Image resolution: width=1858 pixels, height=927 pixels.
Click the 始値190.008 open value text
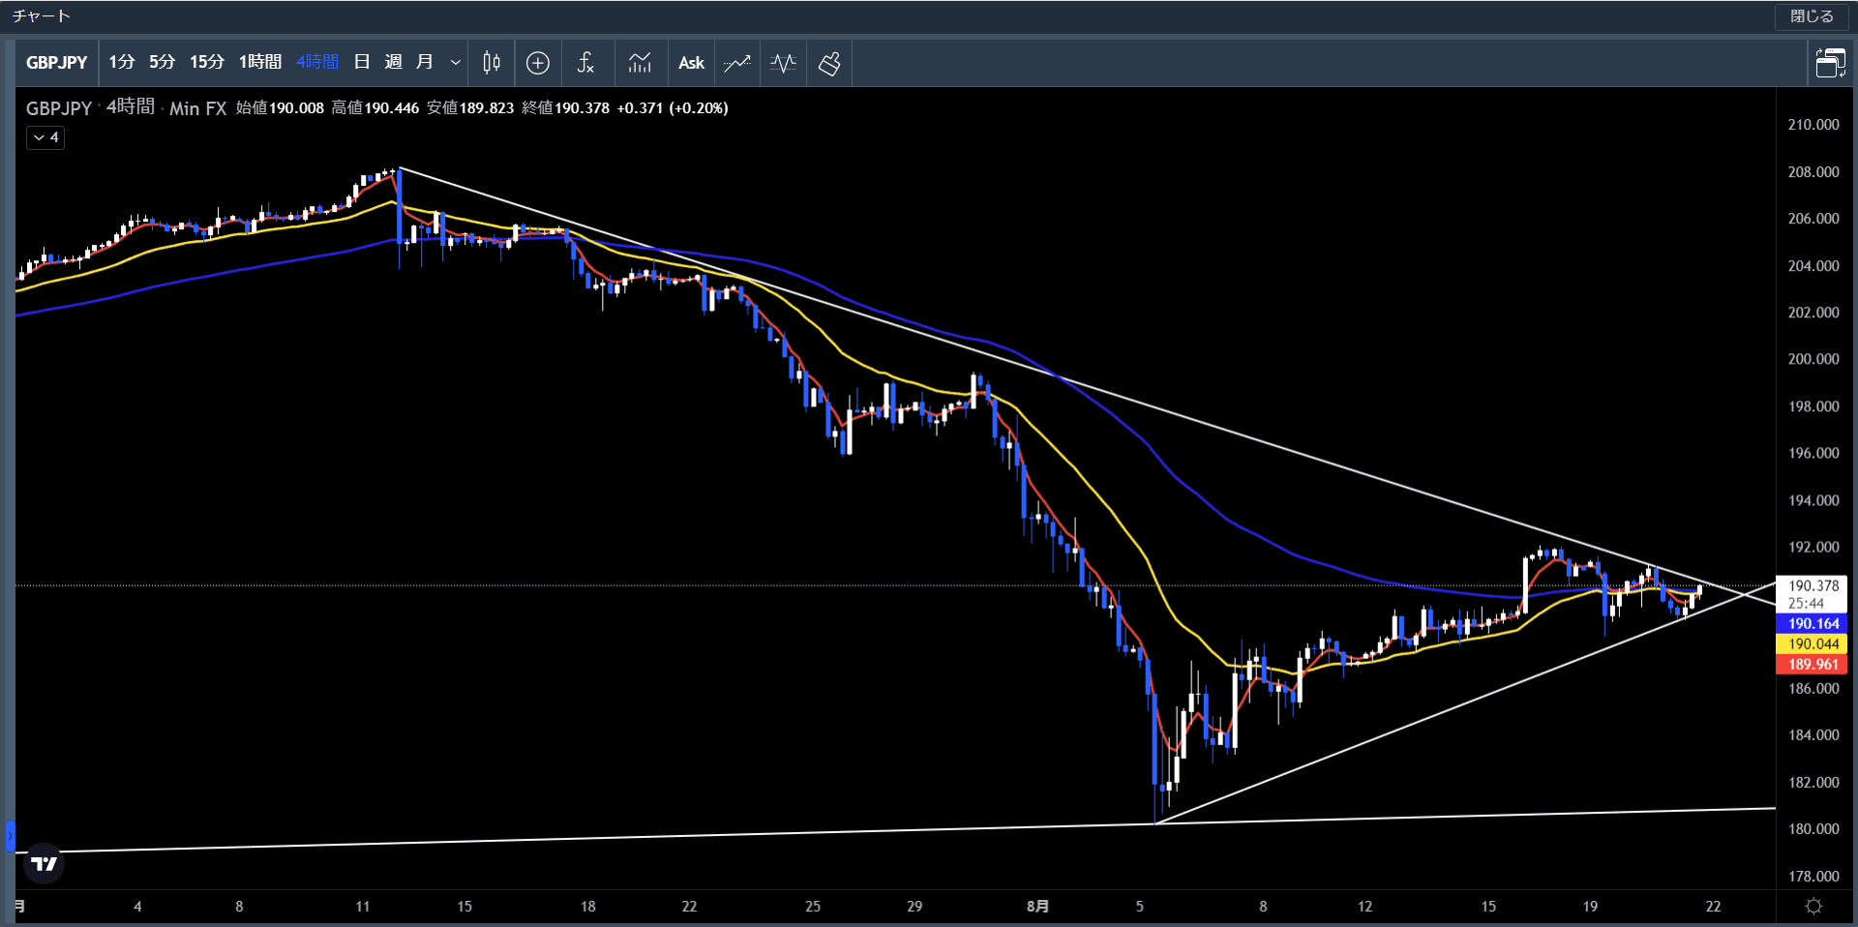click(x=280, y=108)
